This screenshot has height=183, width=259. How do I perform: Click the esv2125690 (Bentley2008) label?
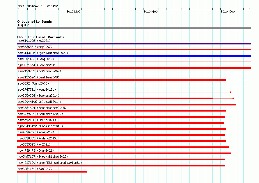pos(38,77)
